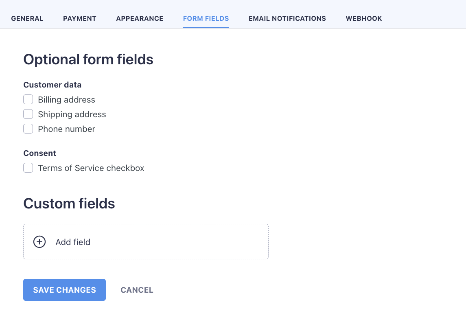Viewport: 466px width, 322px height.
Task: Enable the Shipping address checkbox
Action: tap(28, 114)
